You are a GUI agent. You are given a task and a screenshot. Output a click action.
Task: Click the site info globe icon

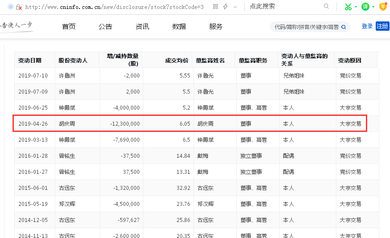[x=10, y=7]
